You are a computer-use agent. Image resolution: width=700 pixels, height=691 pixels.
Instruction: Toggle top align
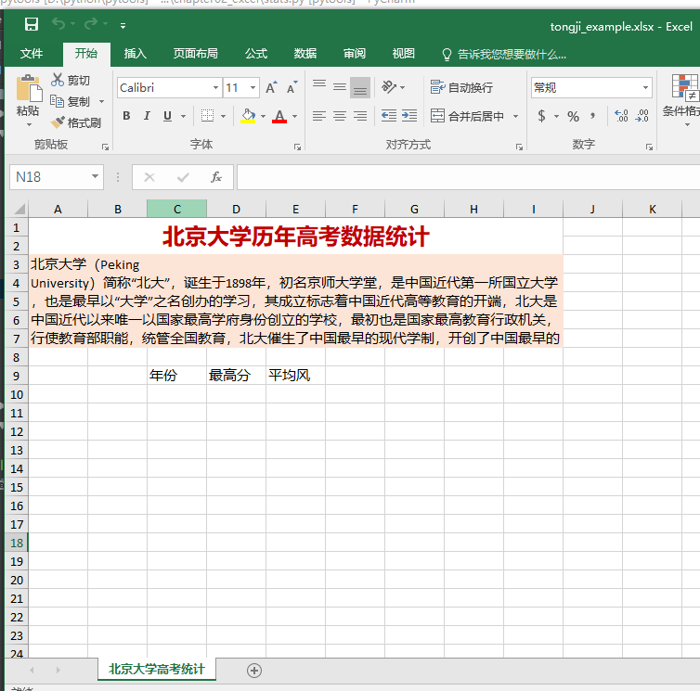319,86
